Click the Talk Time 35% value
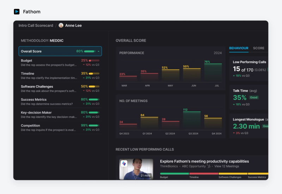Screen dimensions: 282x194 [240, 98]
